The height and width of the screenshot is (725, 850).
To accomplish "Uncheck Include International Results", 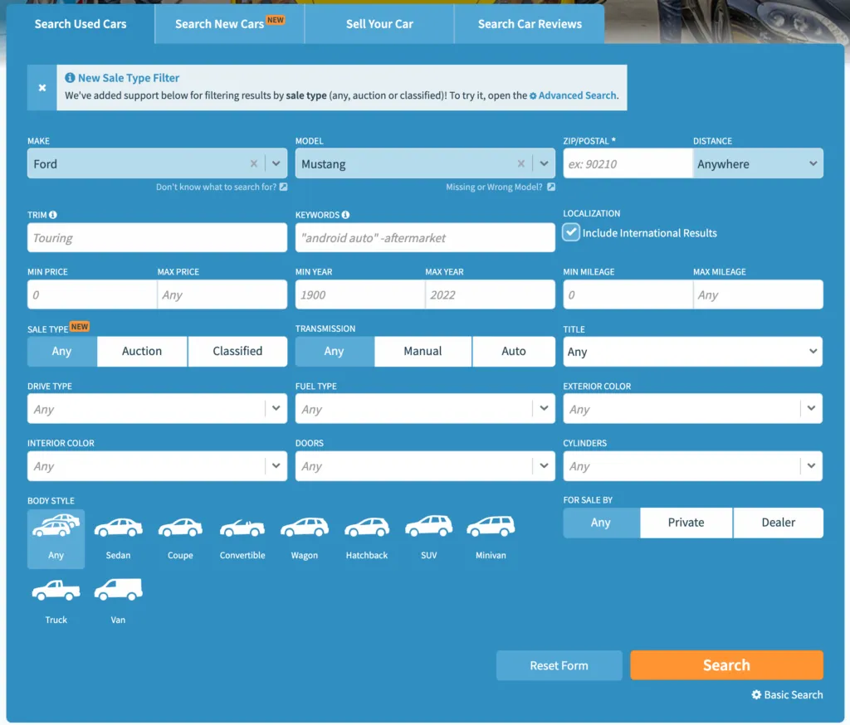I will [571, 233].
